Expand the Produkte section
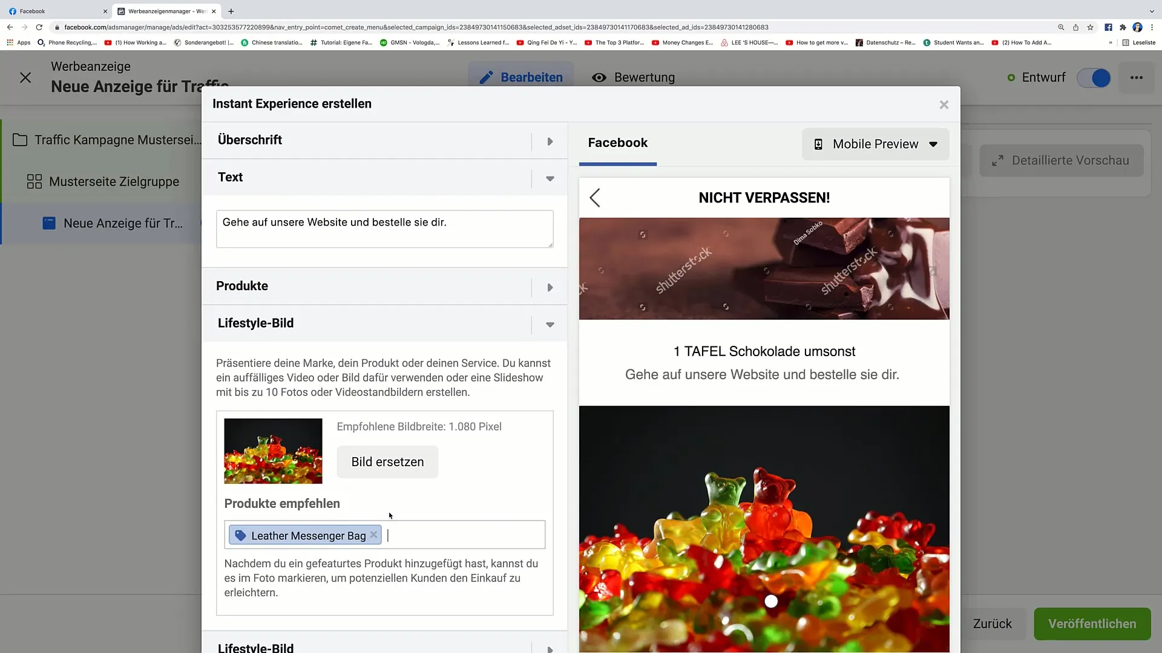1162x653 pixels. (550, 287)
